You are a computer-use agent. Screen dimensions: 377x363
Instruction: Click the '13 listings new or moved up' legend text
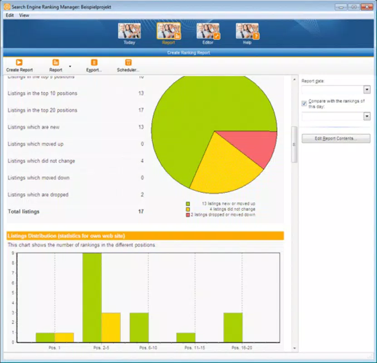pyautogui.click(x=228, y=204)
